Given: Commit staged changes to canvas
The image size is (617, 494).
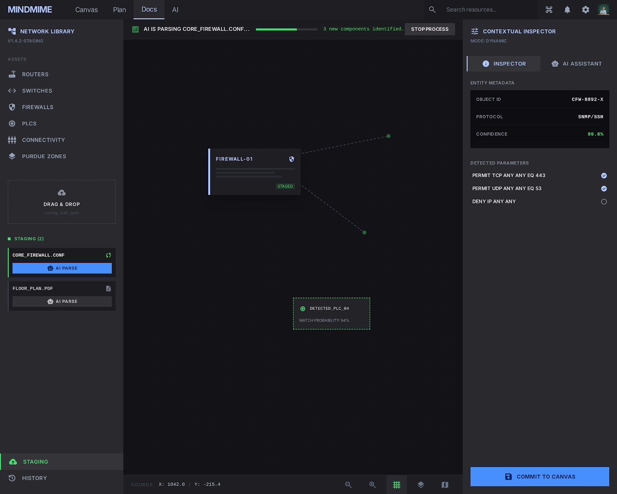Looking at the screenshot, I should pos(539,476).
